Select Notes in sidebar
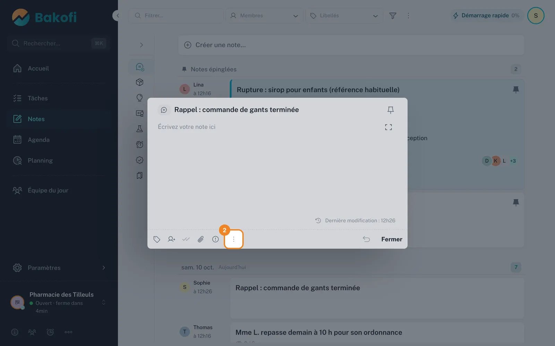This screenshot has width=555, height=346. pyautogui.click(x=59, y=119)
